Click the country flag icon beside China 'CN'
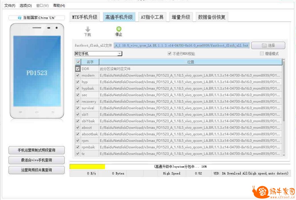This screenshot has height=200, width=296. tap(20, 18)
